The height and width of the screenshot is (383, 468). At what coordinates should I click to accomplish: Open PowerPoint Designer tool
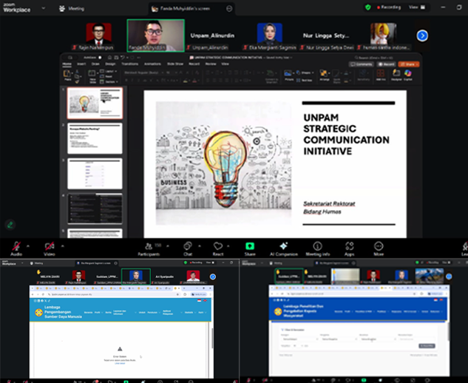coord(396,73)
